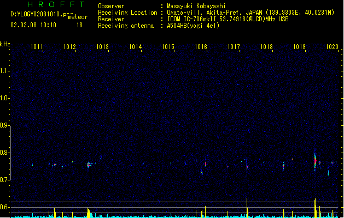Click time axis marker 1020
Viewport: 344px width, 218px height.
click(332, 47)
